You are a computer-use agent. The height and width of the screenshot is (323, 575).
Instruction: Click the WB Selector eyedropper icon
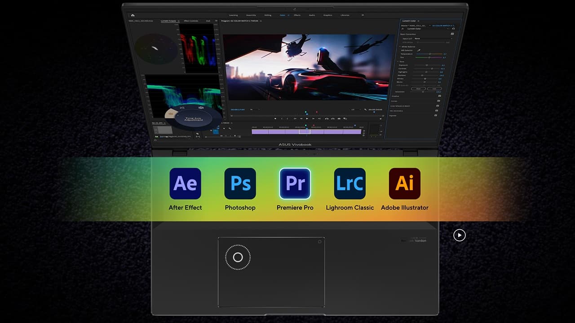point(419,50)
